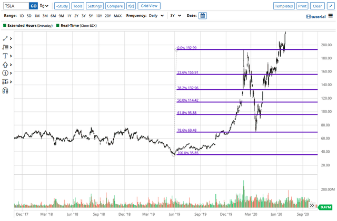The image size is (337, 221).
Task: Open the Templates button
Action: pyautogui.click(x=284, y=6)
